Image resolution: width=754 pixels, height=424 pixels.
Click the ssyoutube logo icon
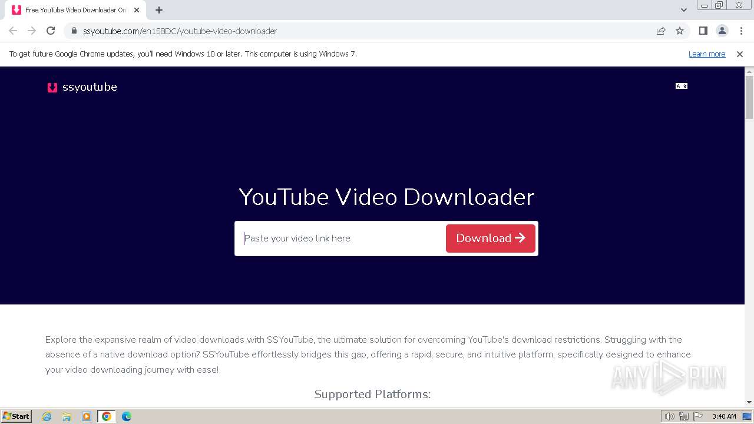click(x=52, y=87)
